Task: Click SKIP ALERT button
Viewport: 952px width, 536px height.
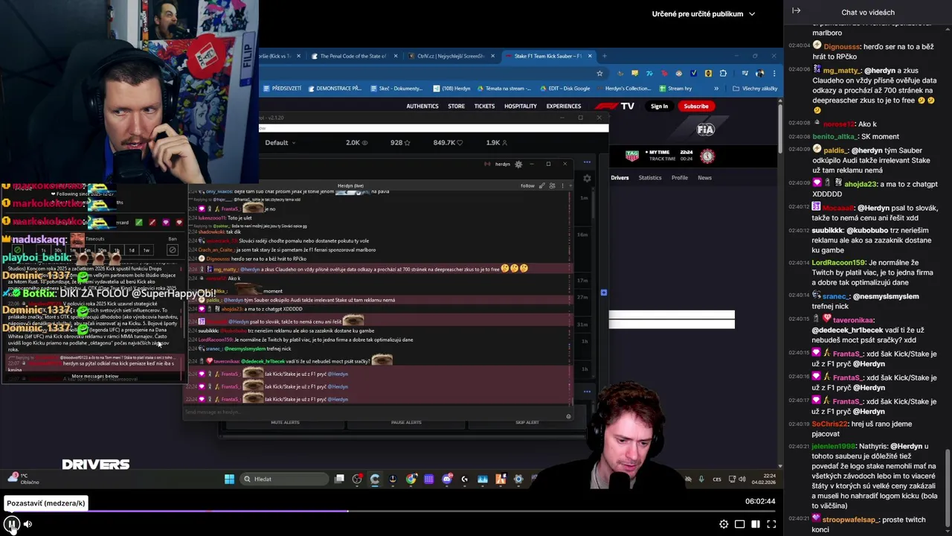Action: click(x=527, y=422)
